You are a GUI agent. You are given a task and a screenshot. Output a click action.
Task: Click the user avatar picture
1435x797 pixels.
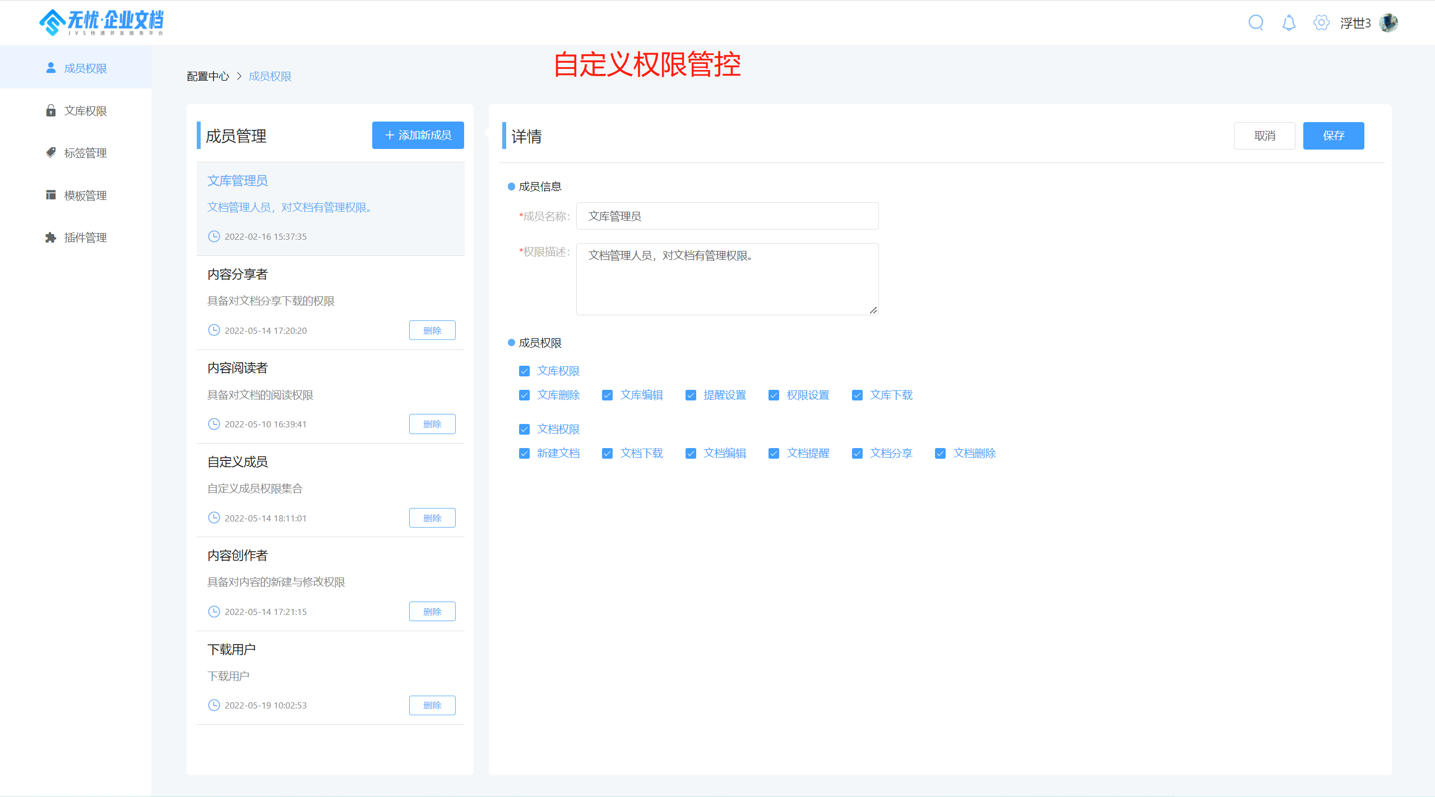[x=1388, y=23]
